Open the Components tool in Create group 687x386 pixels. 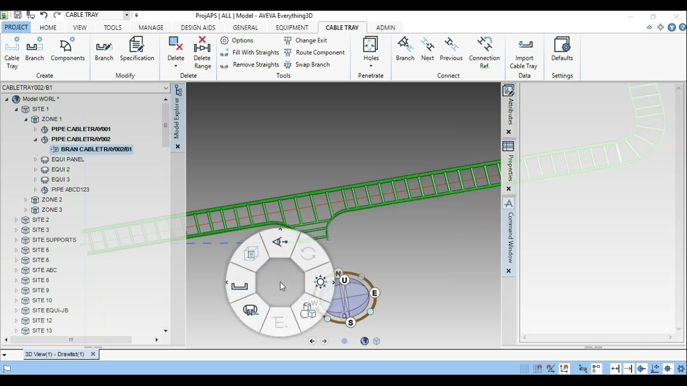[68, 49]
